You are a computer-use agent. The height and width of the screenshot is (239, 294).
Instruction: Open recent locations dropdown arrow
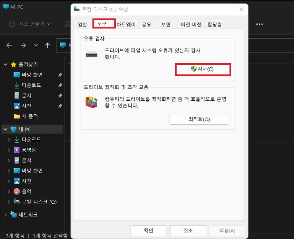36,45
